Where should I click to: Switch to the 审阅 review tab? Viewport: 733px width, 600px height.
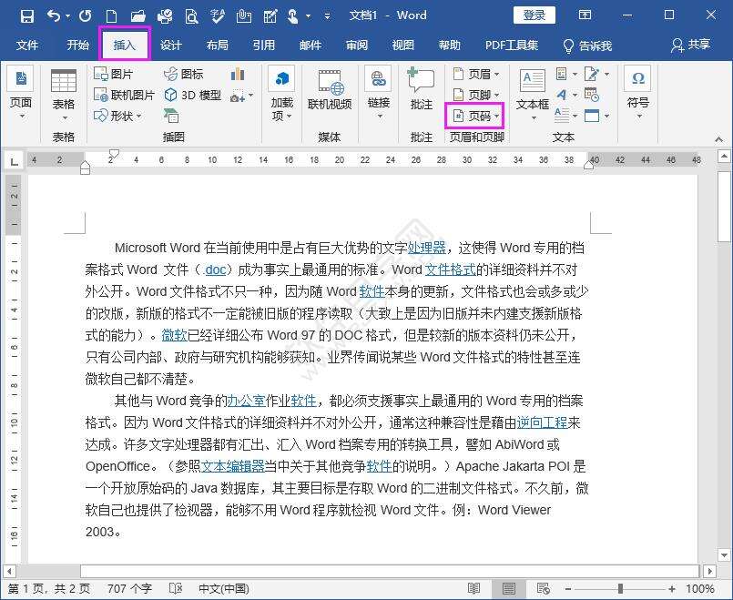357,46
